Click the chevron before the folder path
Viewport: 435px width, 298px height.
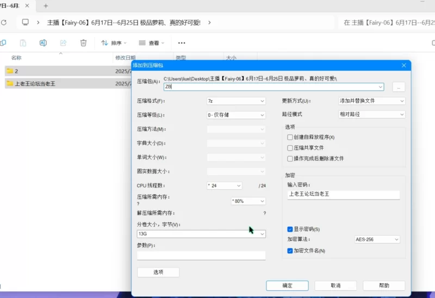(38, 22)
